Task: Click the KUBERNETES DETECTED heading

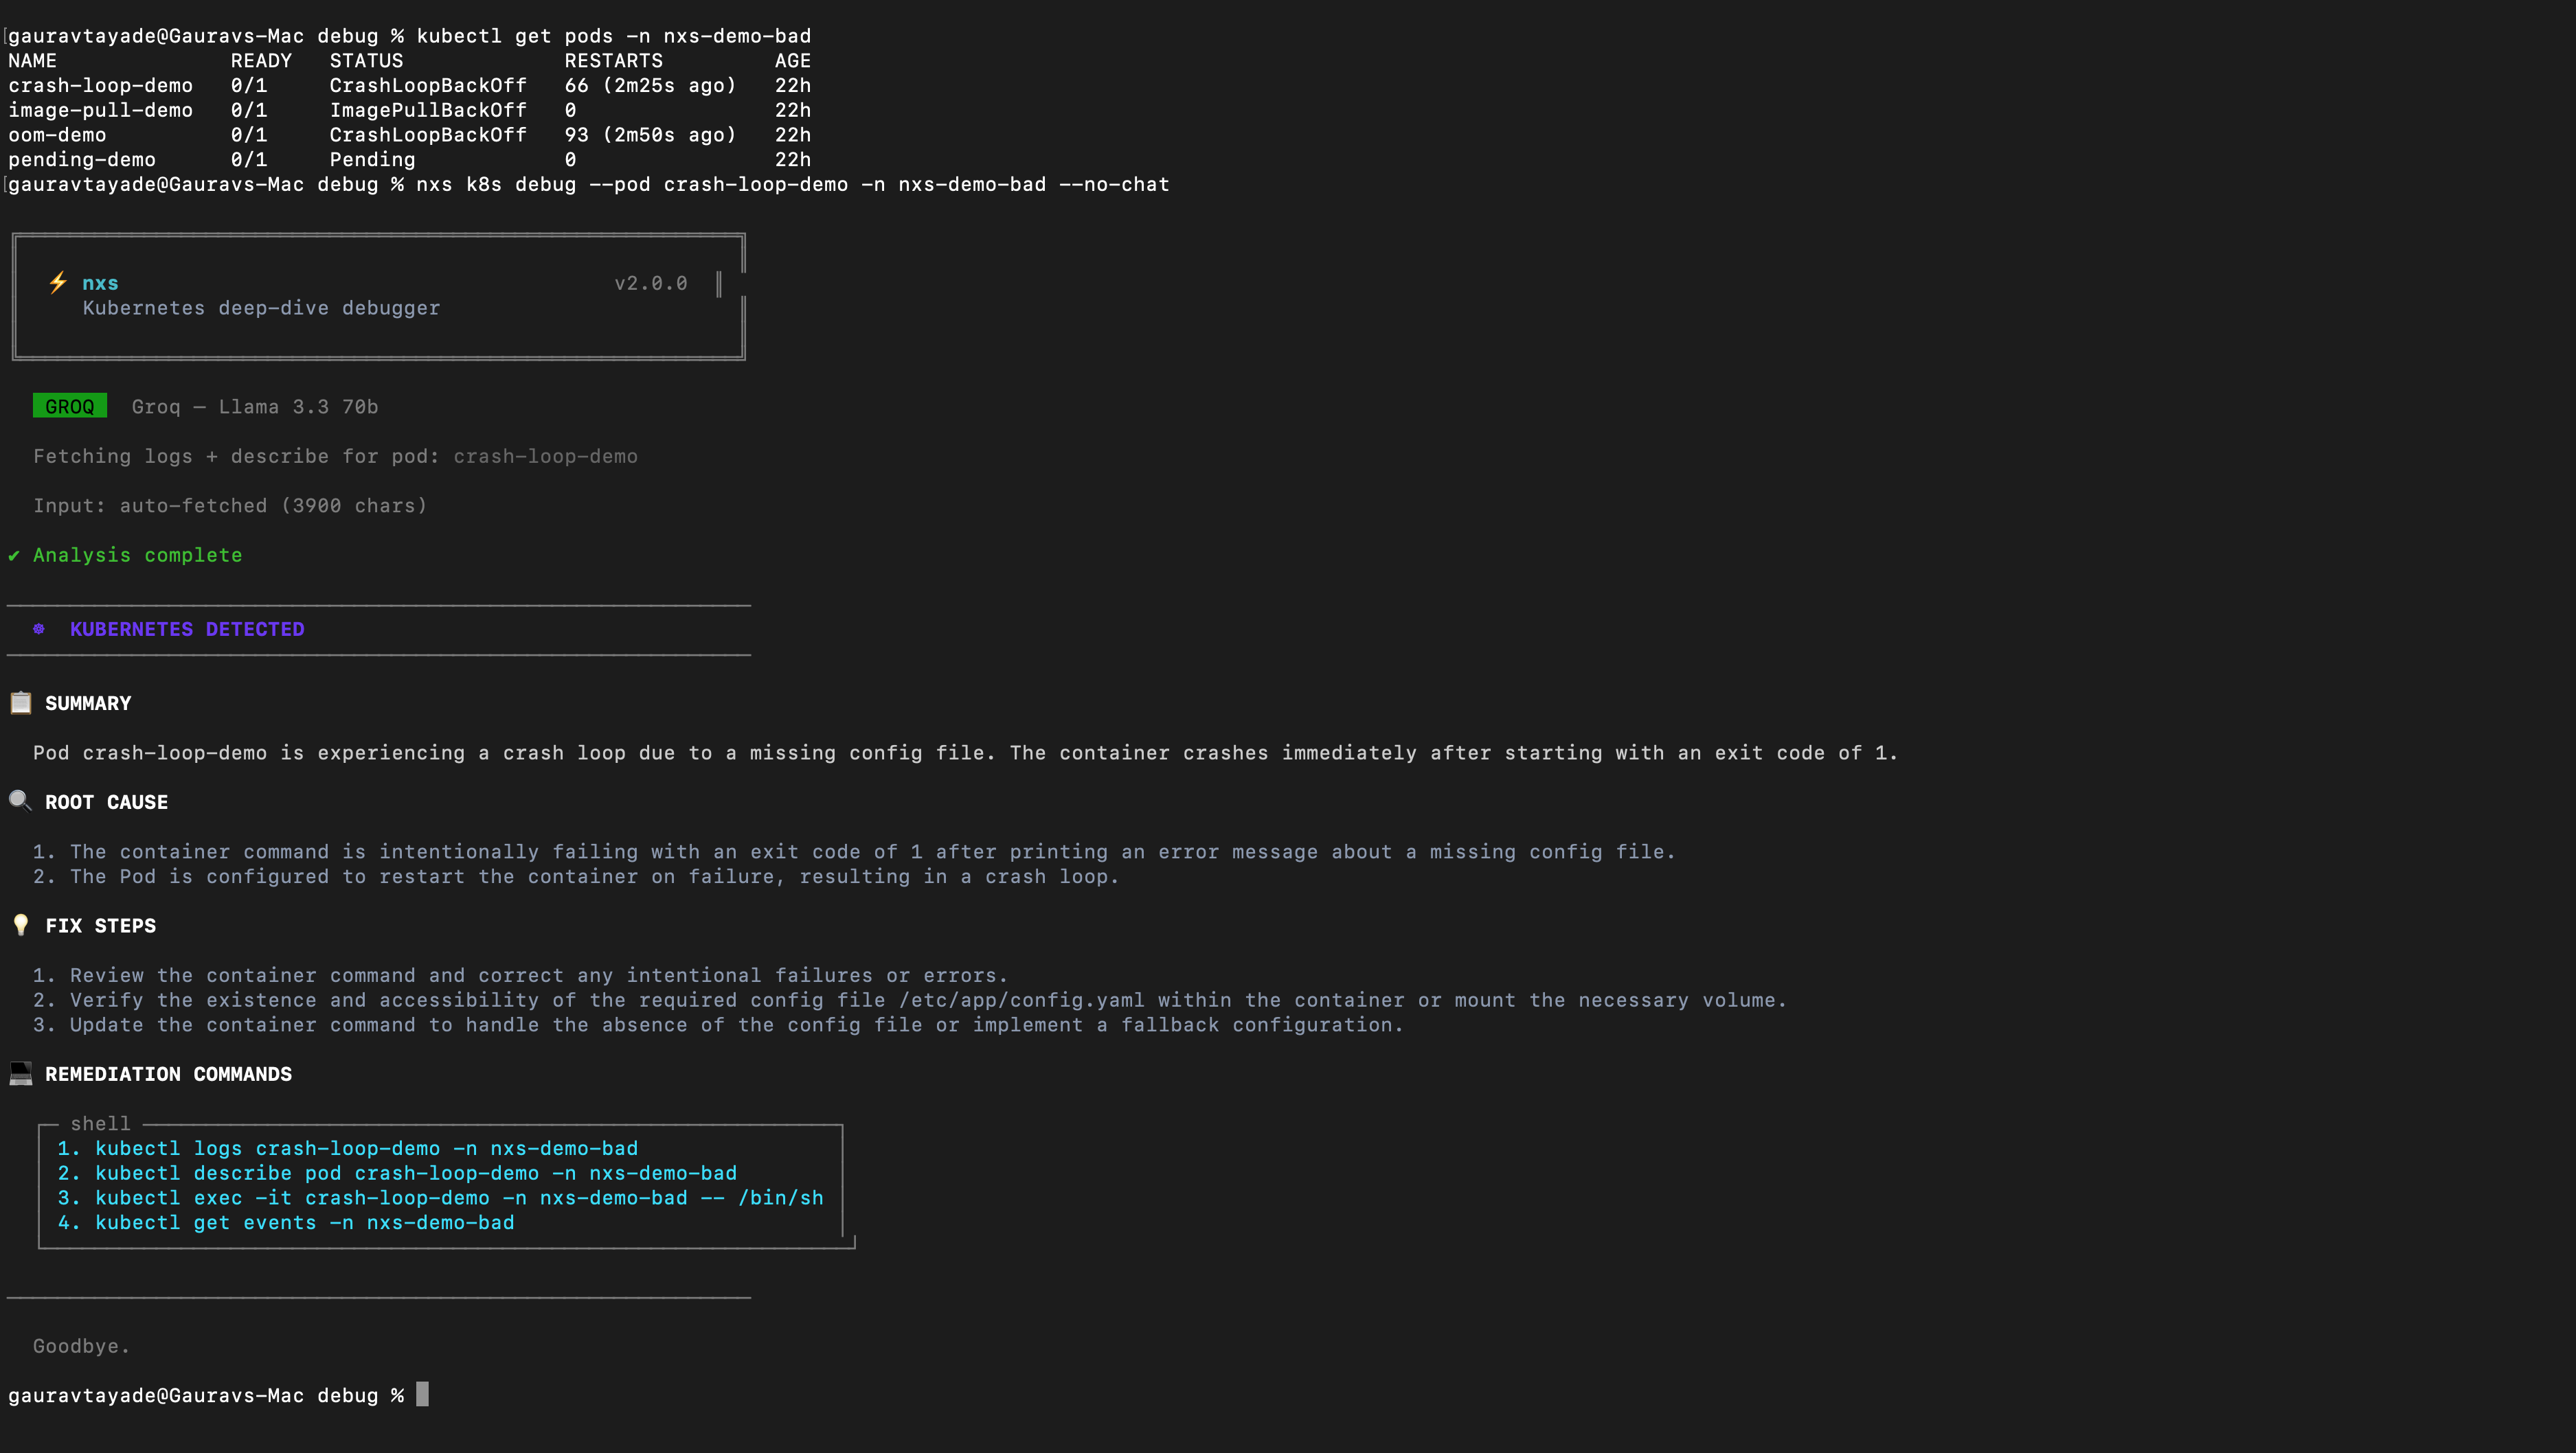Action: pyautogui.click(x=187, y=628)
